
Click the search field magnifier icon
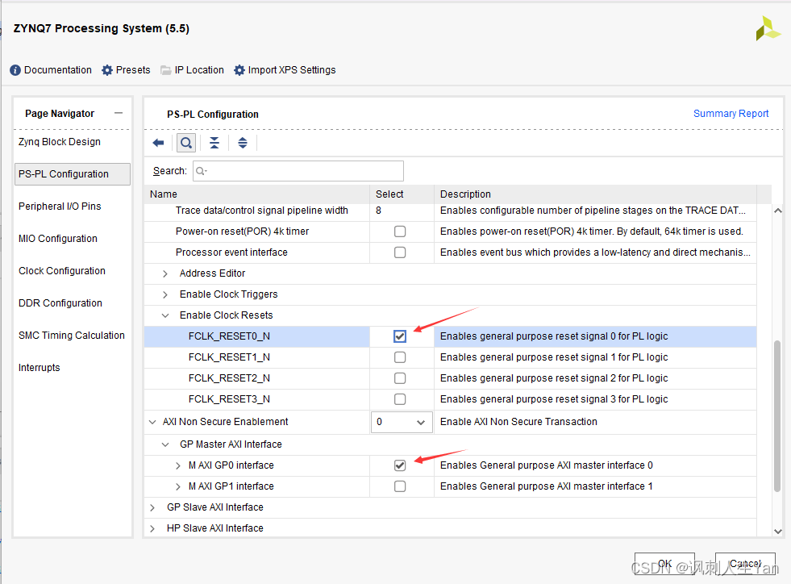coord(201,171)
